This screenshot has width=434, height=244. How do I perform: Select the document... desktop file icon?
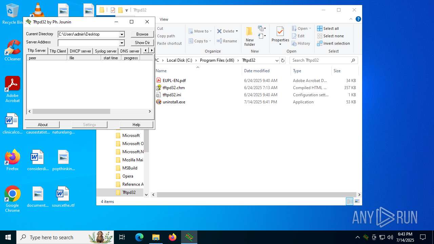[38, 197]
